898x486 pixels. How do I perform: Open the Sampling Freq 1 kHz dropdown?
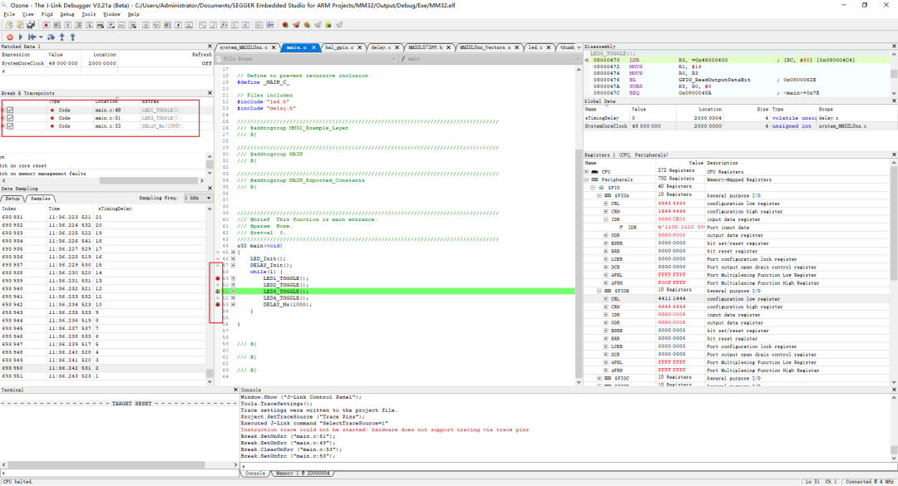[198, 198]
